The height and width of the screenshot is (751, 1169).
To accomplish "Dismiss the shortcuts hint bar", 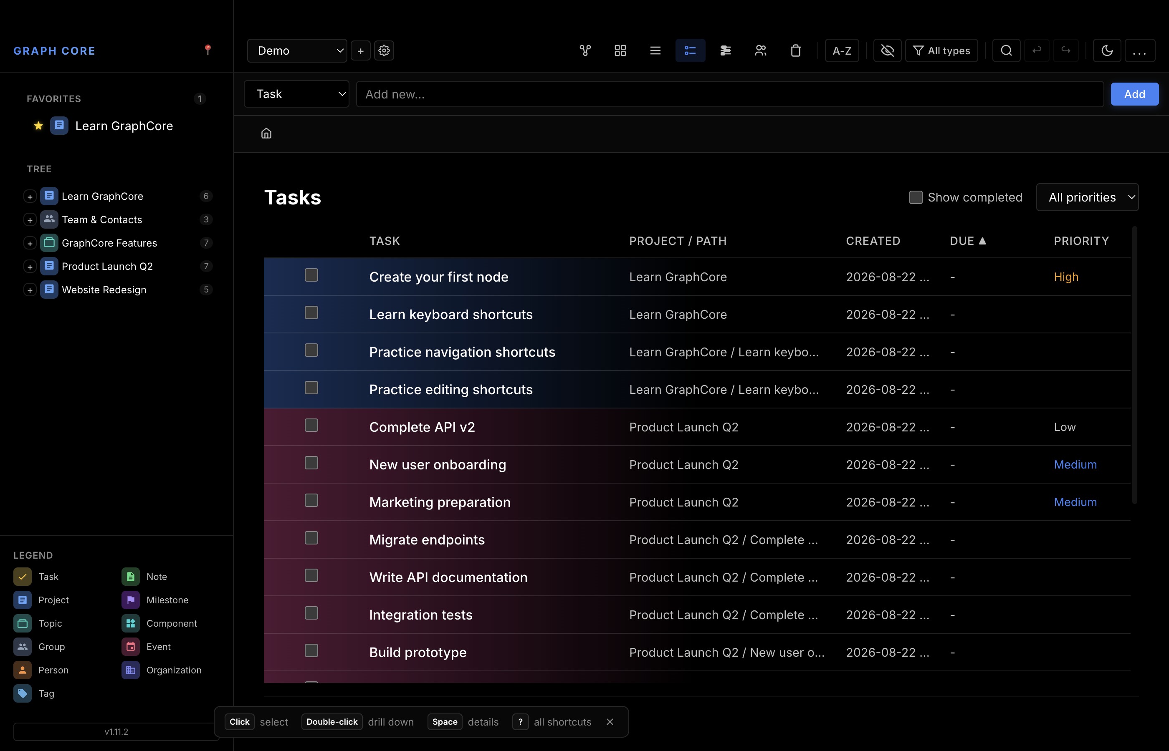I will [610, 722].
